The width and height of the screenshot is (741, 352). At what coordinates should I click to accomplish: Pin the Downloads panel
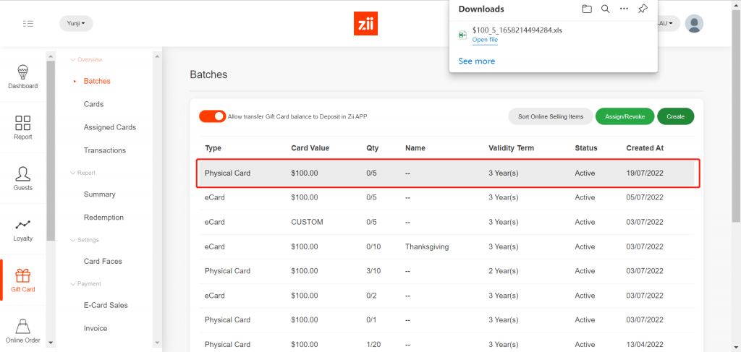click(642, 9)
